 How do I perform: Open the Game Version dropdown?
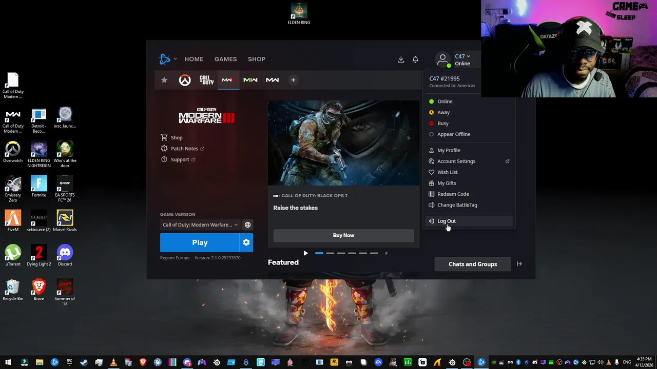[200, 224]
